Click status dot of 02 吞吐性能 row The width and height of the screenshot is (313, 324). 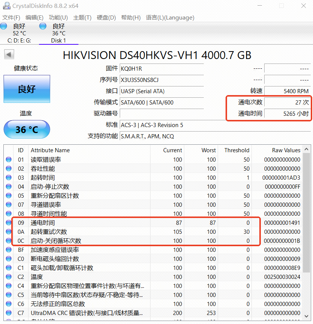(9, 168)
